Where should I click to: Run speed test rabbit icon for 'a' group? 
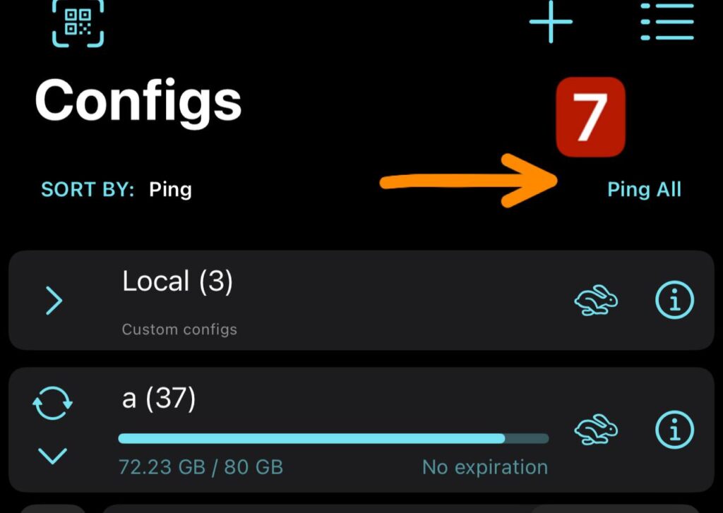[x=596, y=430]
